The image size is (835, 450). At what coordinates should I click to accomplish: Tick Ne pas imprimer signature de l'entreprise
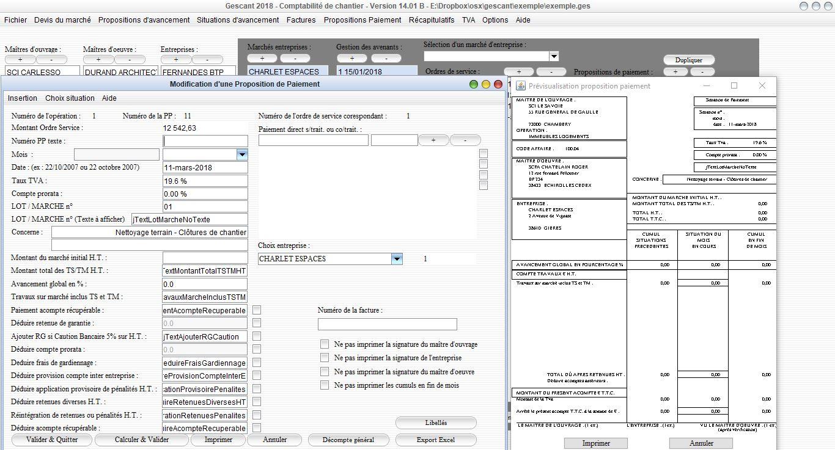point(325,358)
